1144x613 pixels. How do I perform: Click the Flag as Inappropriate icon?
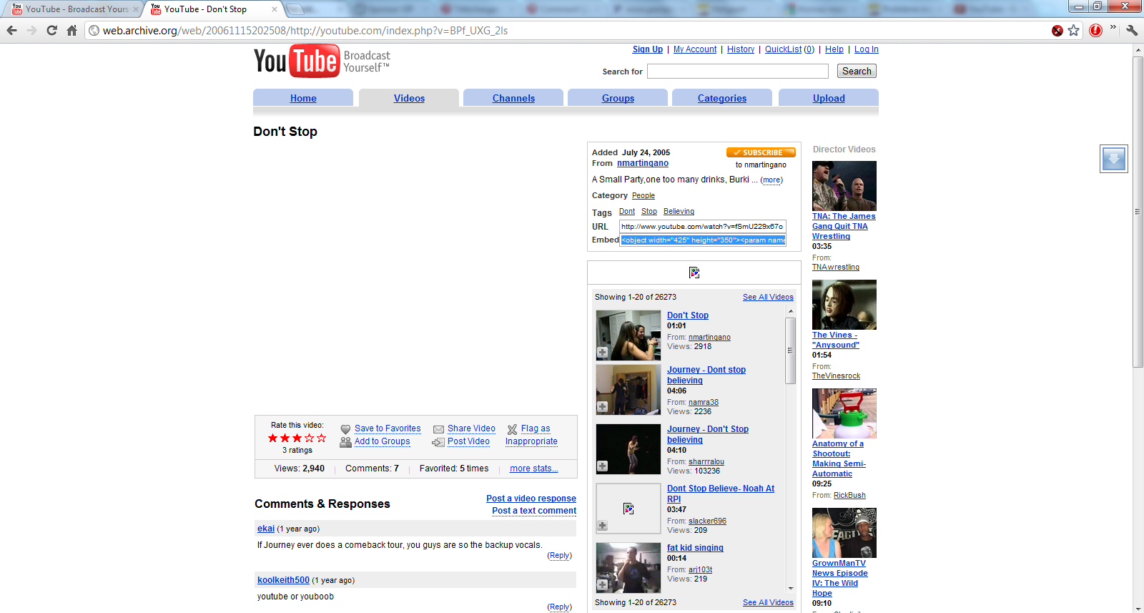(512, 429)
